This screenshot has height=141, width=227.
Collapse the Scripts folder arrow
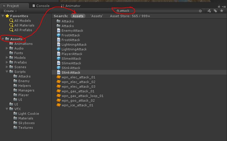7,71
